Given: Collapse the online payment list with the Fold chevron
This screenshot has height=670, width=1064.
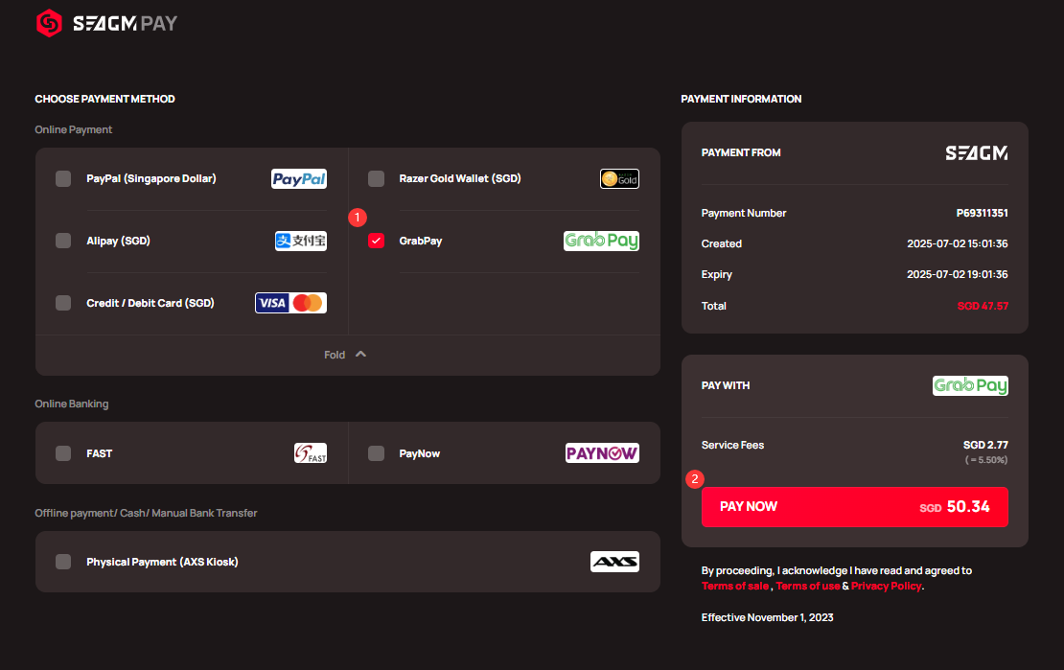Looking at the screenshot, I should (x=360, y=355).
